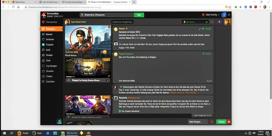Toggle the round dot on the game caption bar
272x136 pixels.
coord(107,80)
